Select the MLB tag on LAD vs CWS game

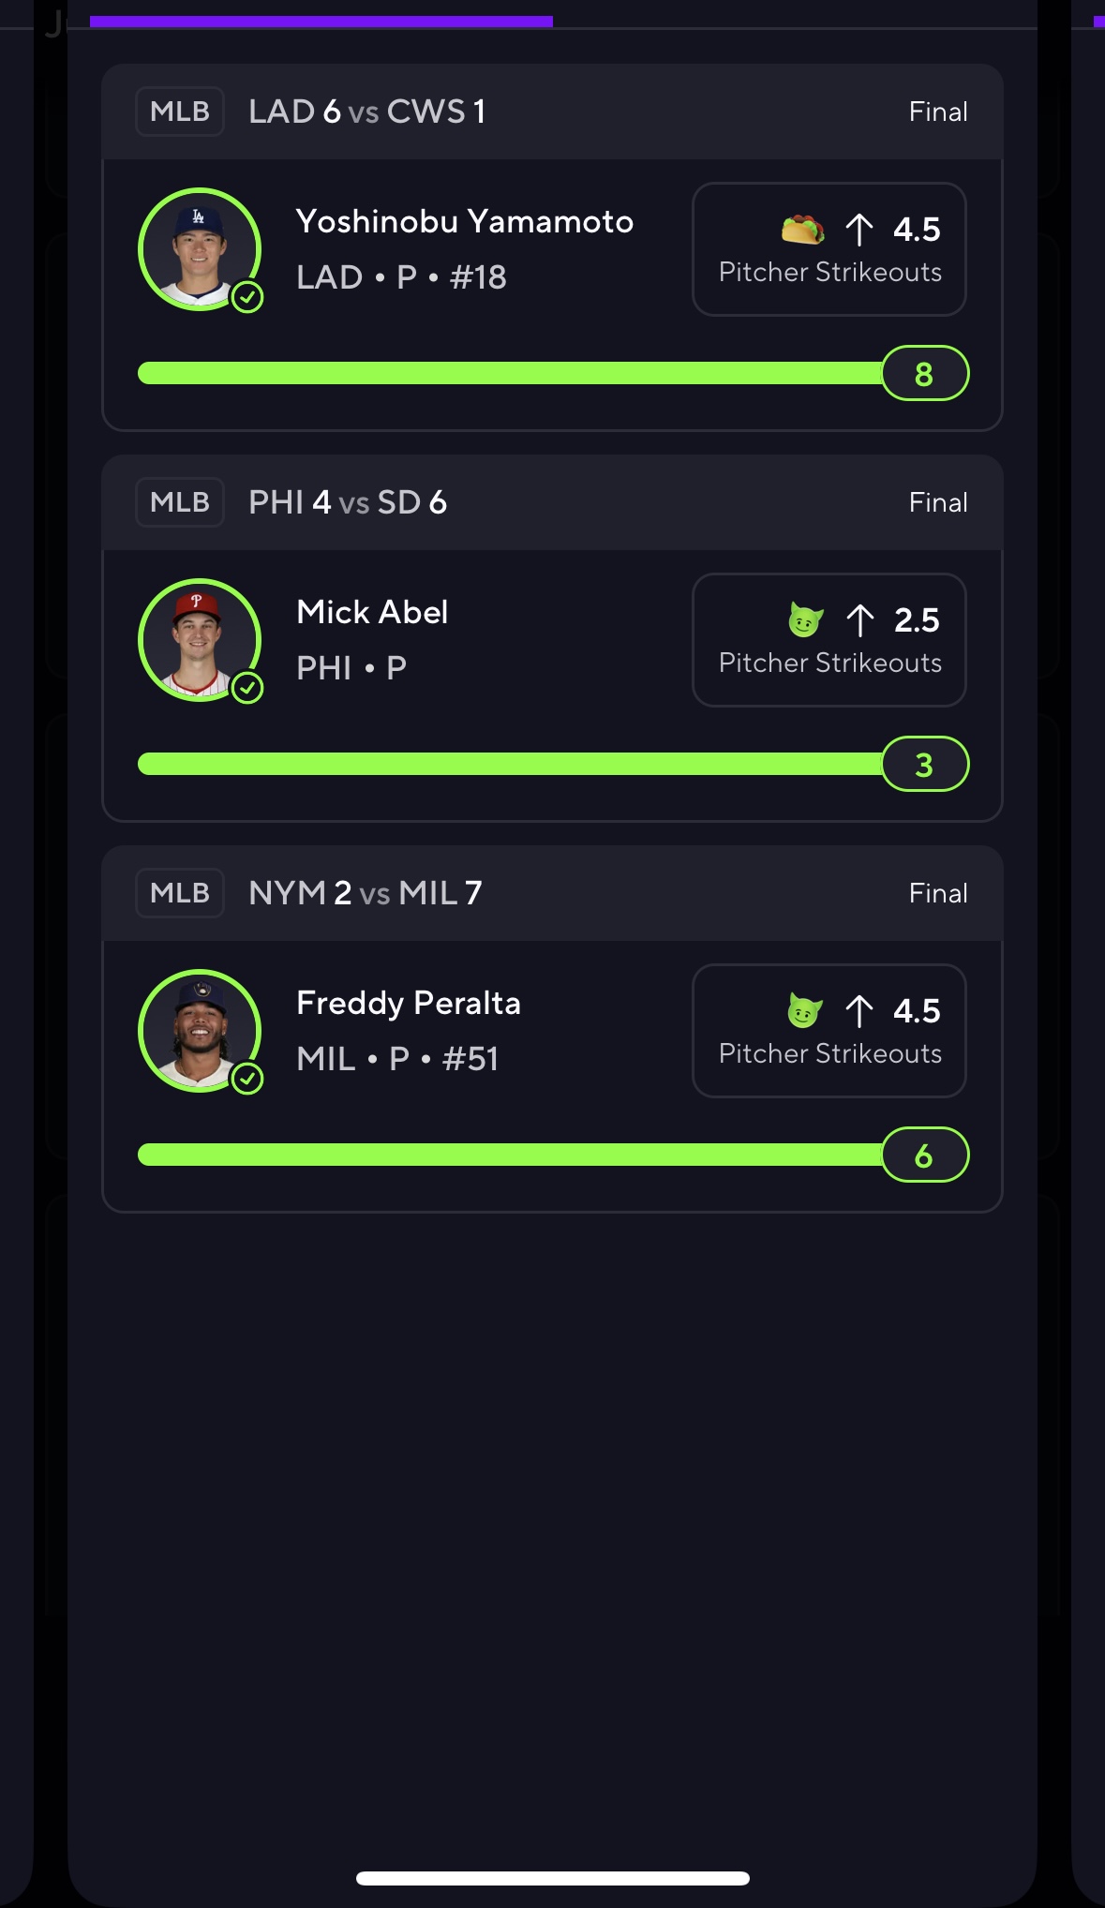coord(180,112)
